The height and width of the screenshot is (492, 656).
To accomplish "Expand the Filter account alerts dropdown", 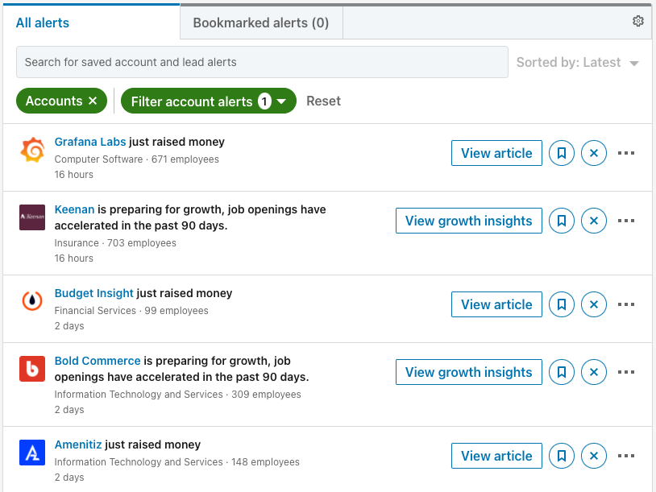I will [x=209, y=101].
